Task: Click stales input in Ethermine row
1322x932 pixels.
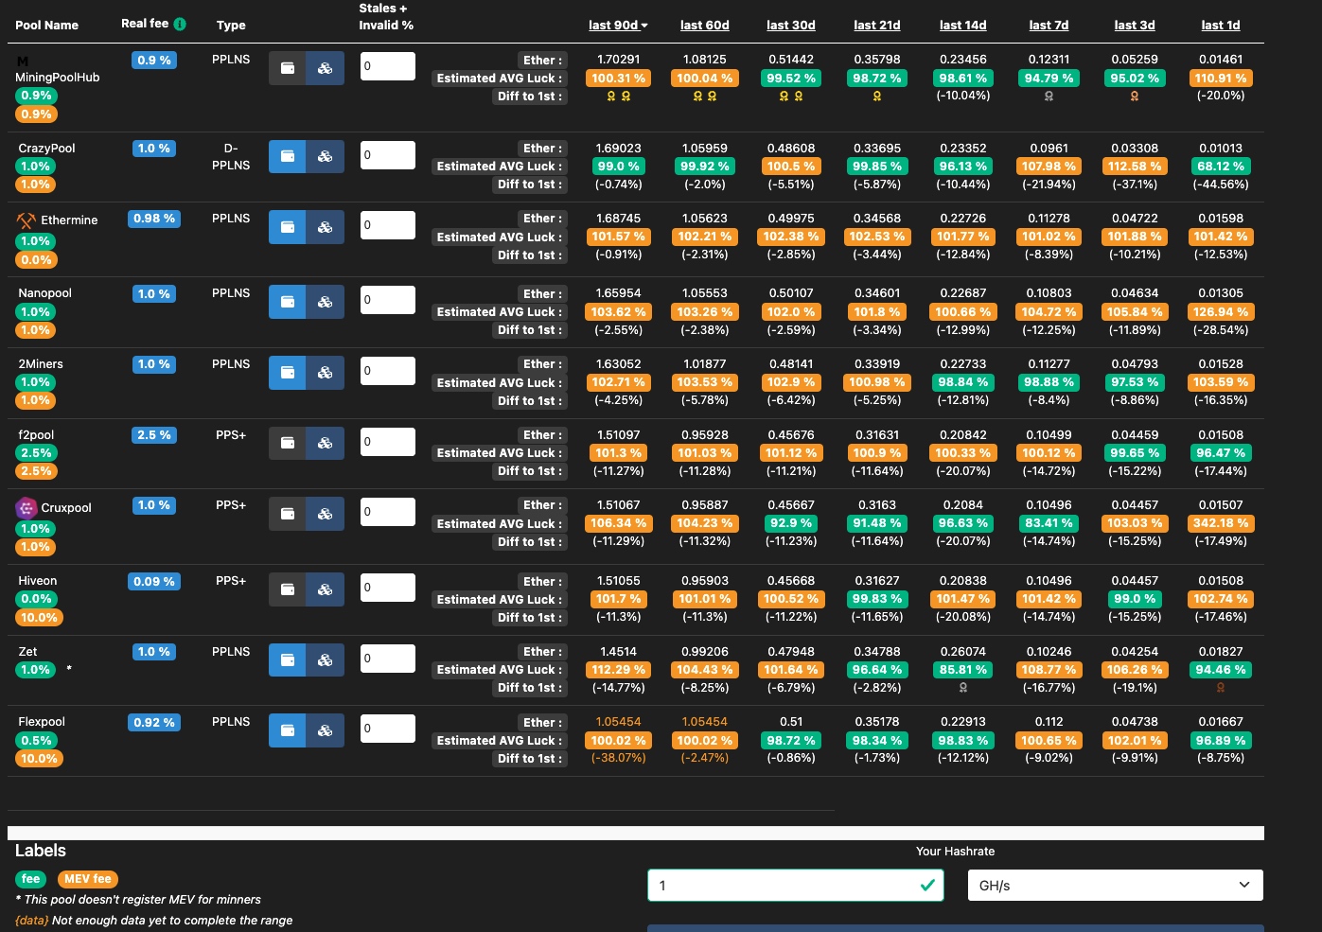Action: point(387,225)
